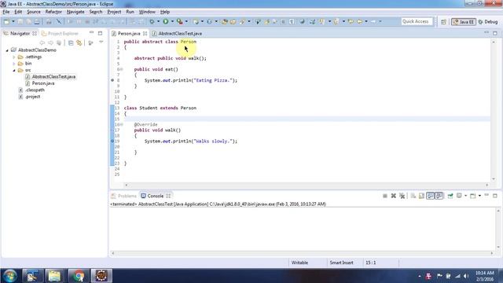Toggle Show Console on Standard Out Changes
The image size is (503, 283).
[430, 196]
